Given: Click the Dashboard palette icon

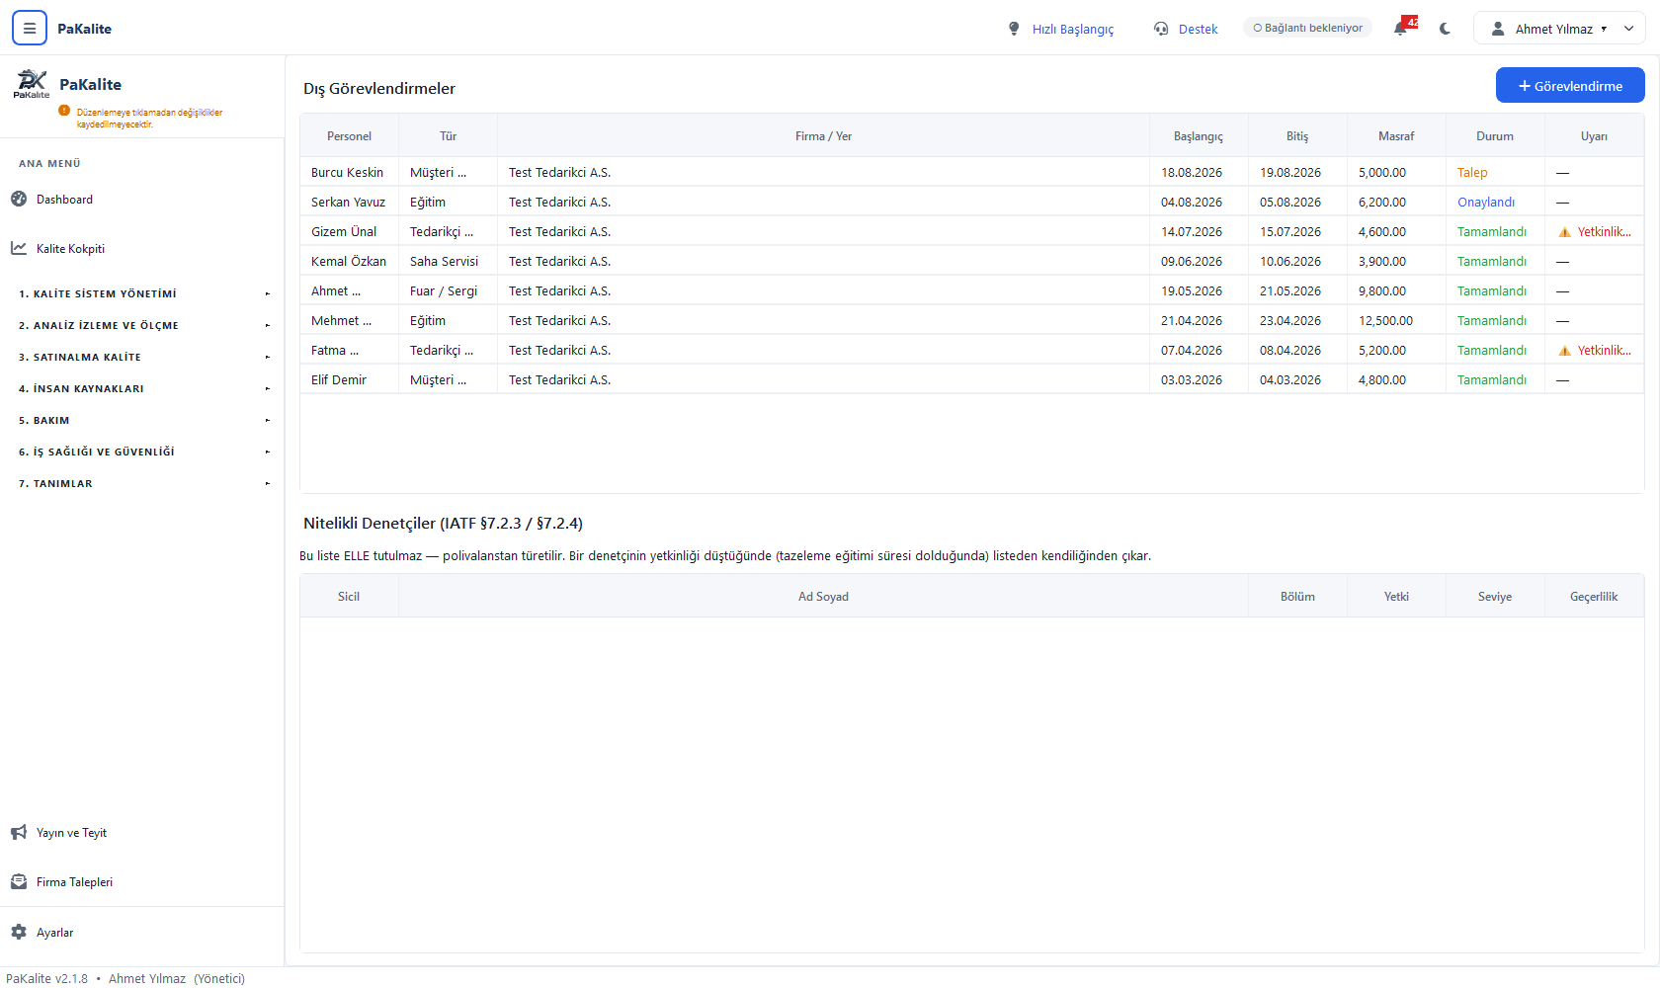Looking at the screenshot, I should pos(19,199).
